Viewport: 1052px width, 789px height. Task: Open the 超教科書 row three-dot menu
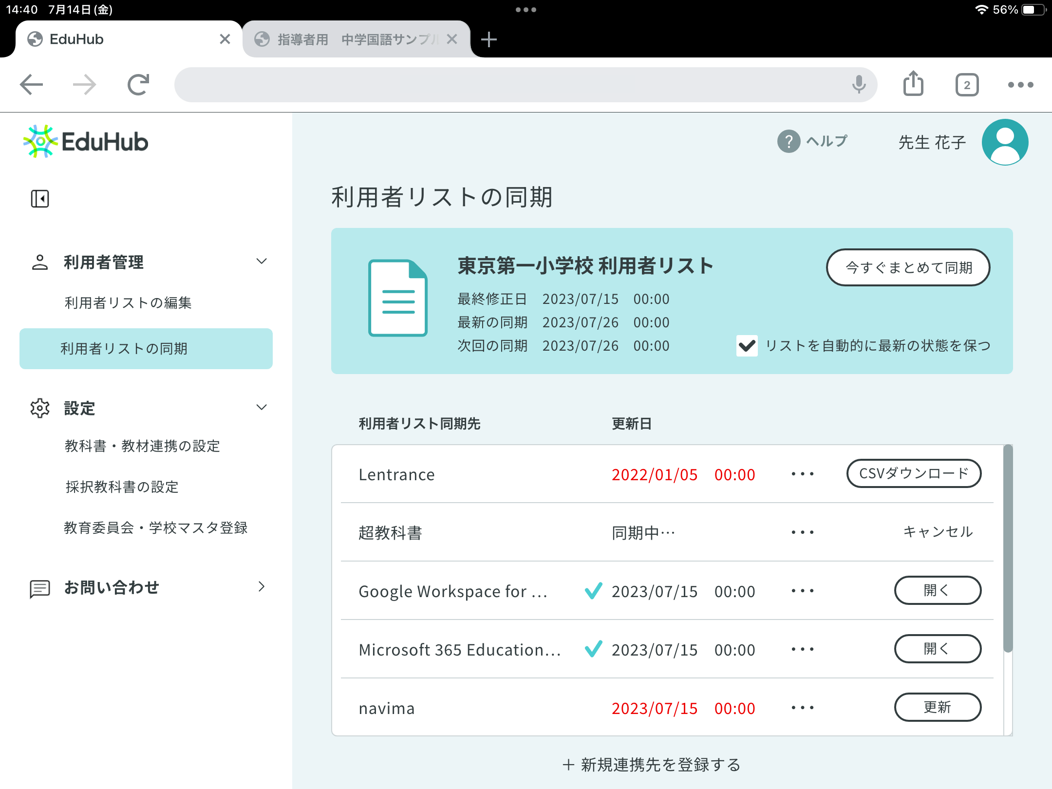[802, 532]
